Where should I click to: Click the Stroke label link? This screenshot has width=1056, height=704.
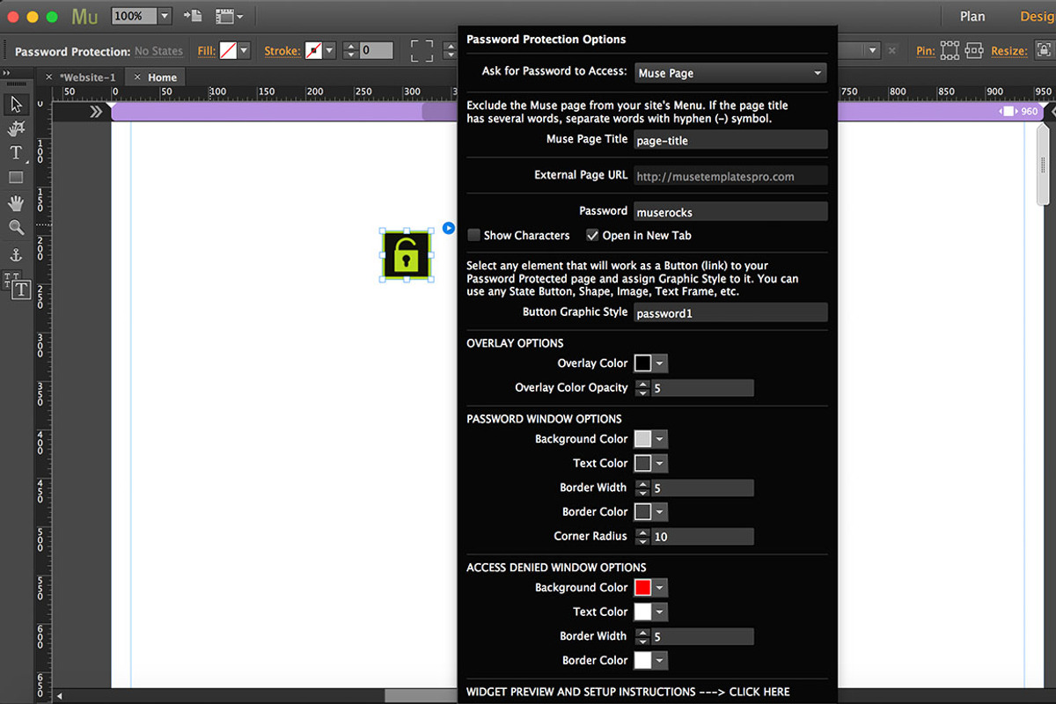[x=282, y=51]
